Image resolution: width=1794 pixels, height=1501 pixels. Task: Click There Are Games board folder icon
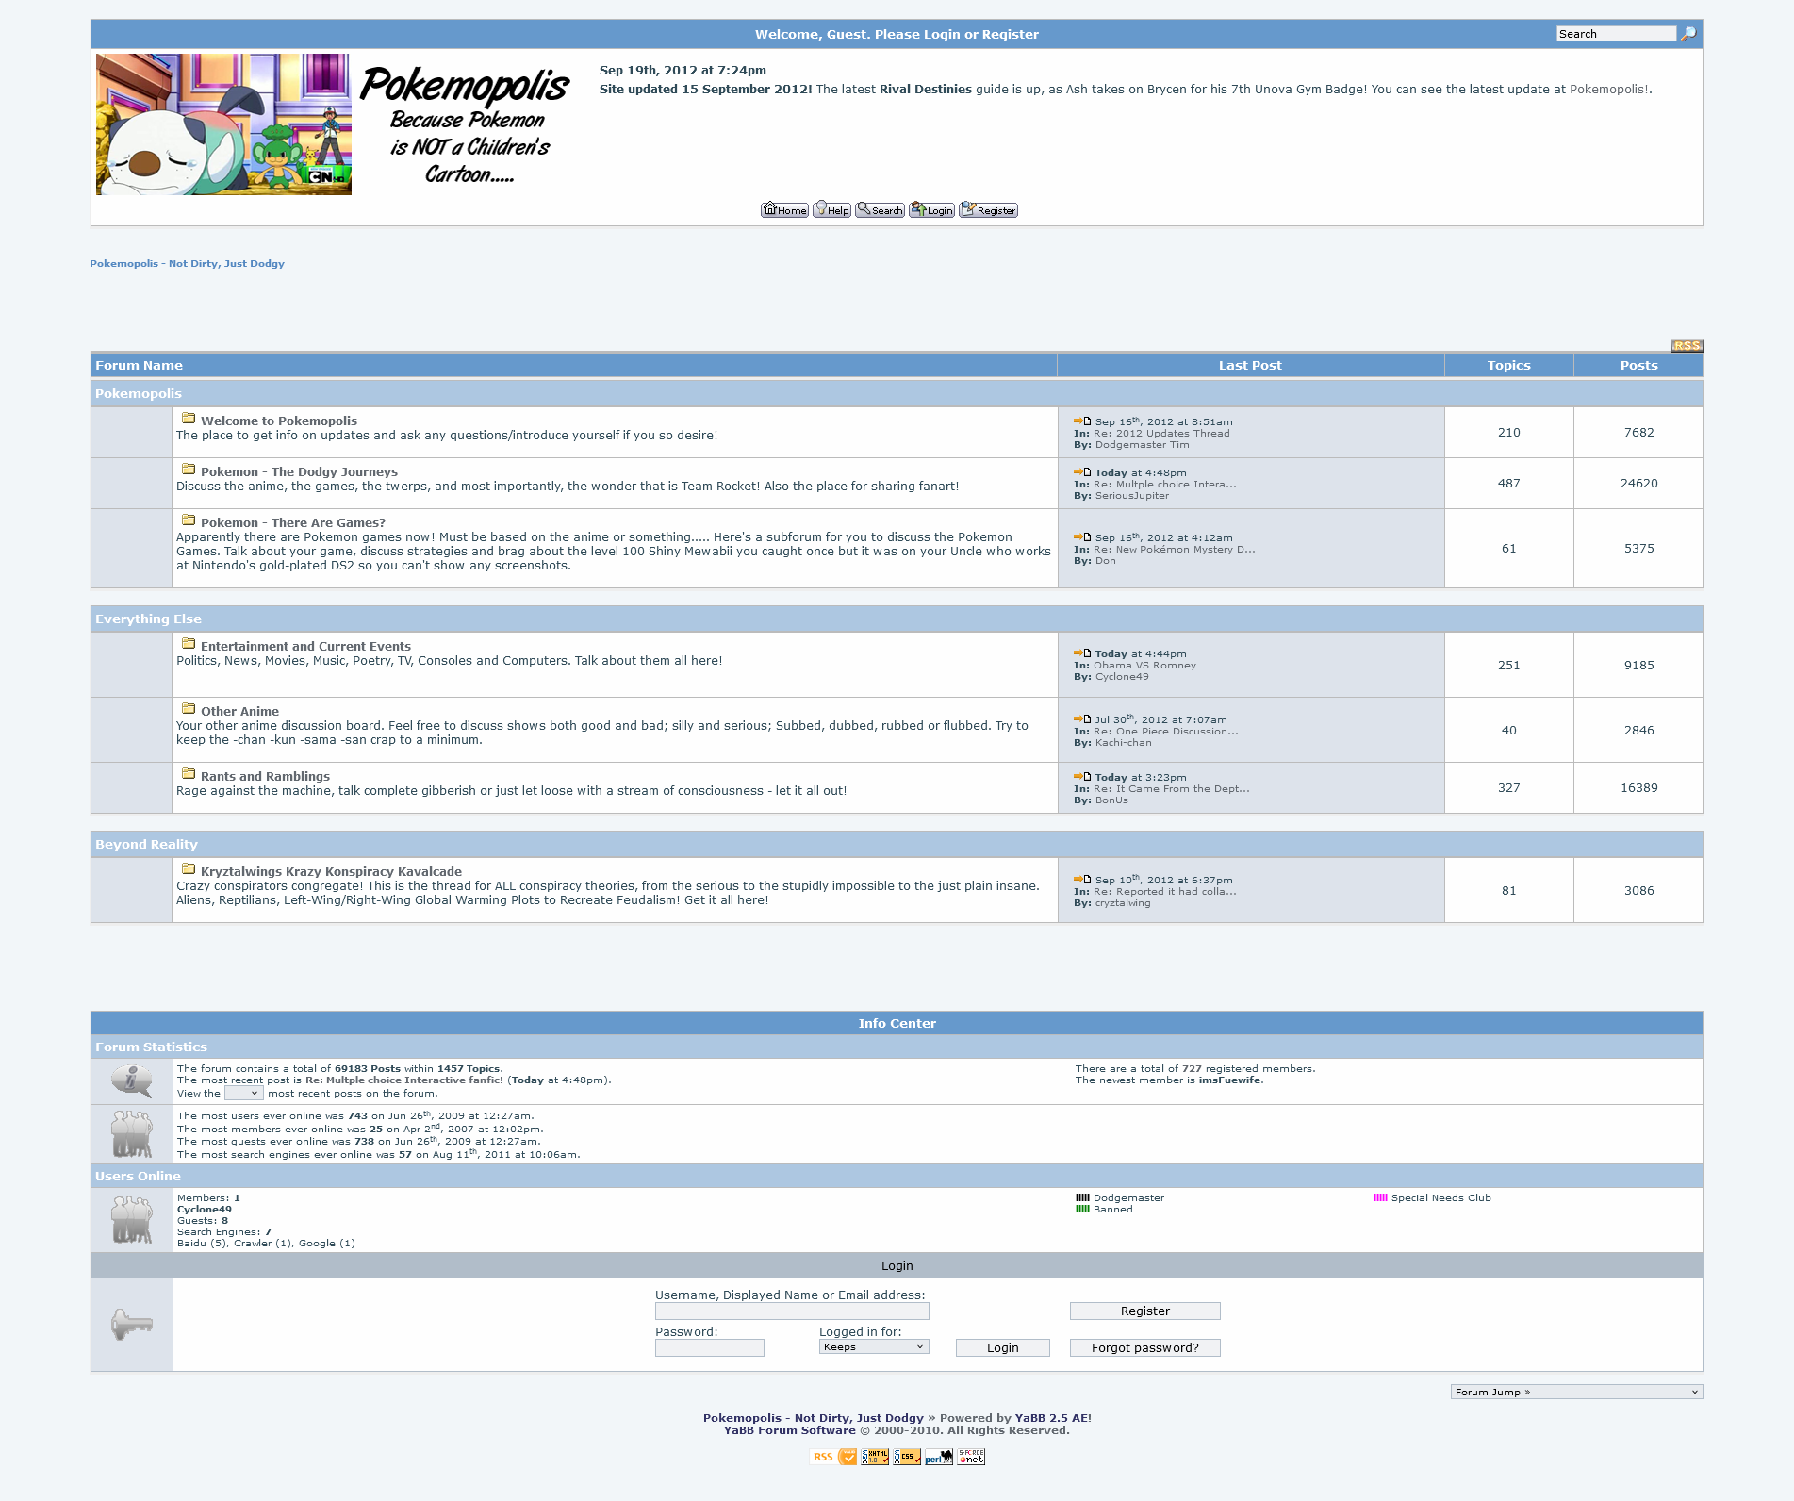[x=189, y=520]
